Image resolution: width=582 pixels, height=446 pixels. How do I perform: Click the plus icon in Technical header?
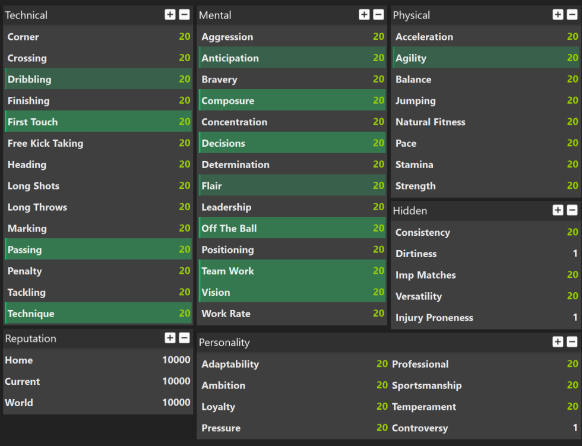(x=170, y=14)
